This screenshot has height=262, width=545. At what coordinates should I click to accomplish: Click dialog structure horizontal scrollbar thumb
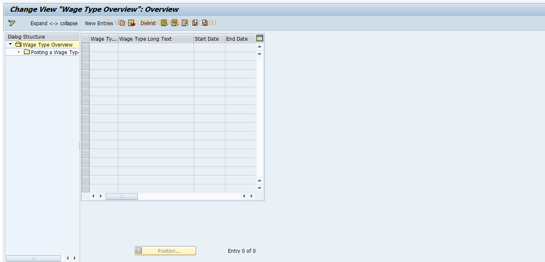(x=34, y=258)
